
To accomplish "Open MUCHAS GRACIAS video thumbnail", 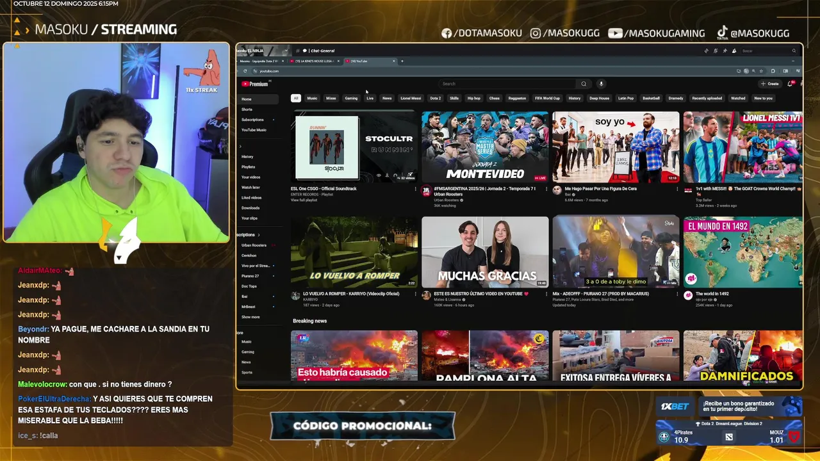I will pos(485,252).
